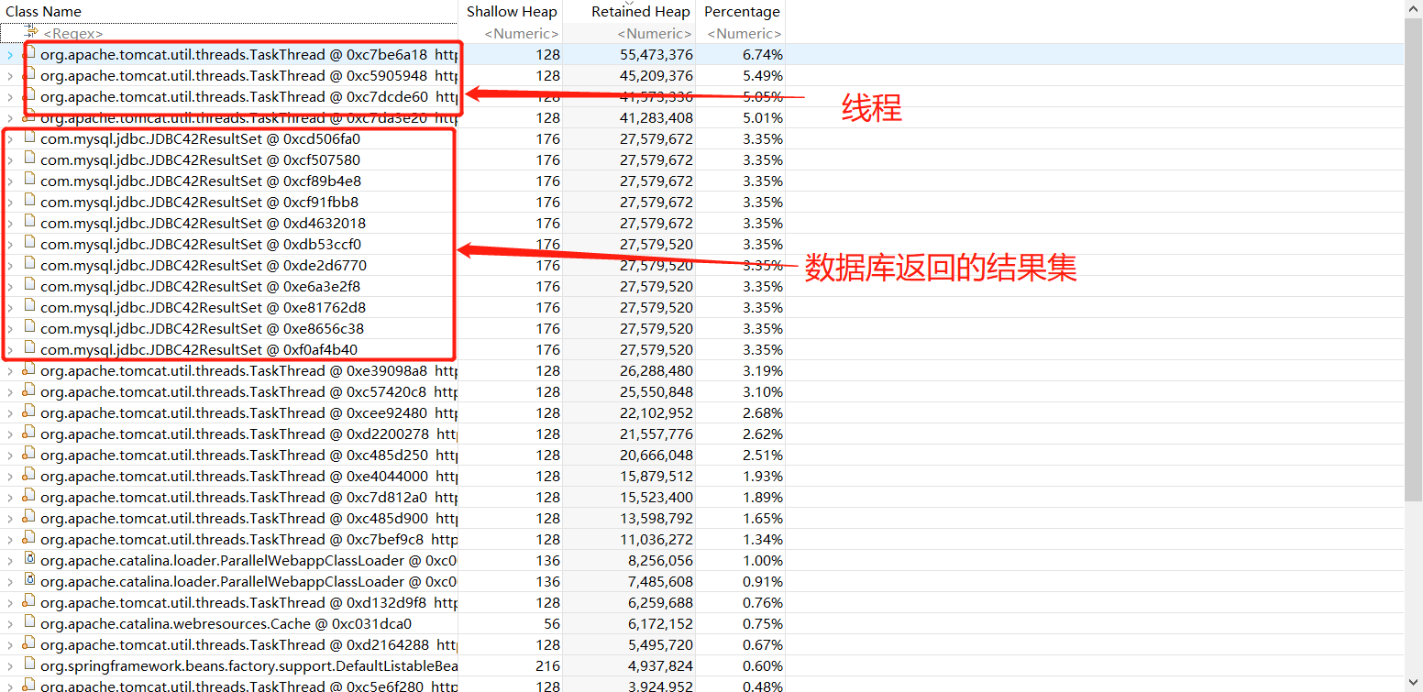Expand the DefaultListableBeanFactory tree node
This screenshot has height=692, width=1423.
click(10, 665)
